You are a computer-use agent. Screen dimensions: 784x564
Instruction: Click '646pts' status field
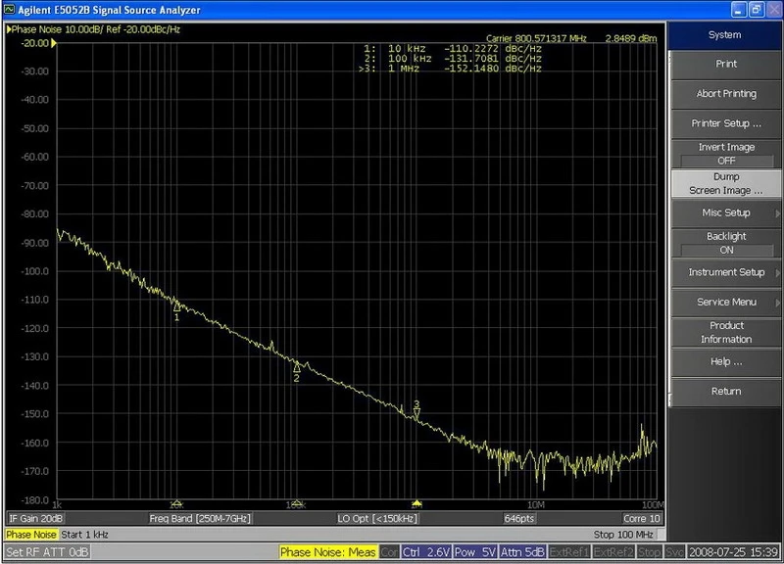(519, 519)
